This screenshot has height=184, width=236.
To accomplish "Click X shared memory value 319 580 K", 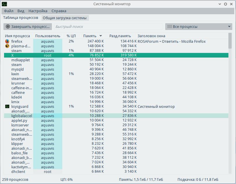I will [128, 55].
